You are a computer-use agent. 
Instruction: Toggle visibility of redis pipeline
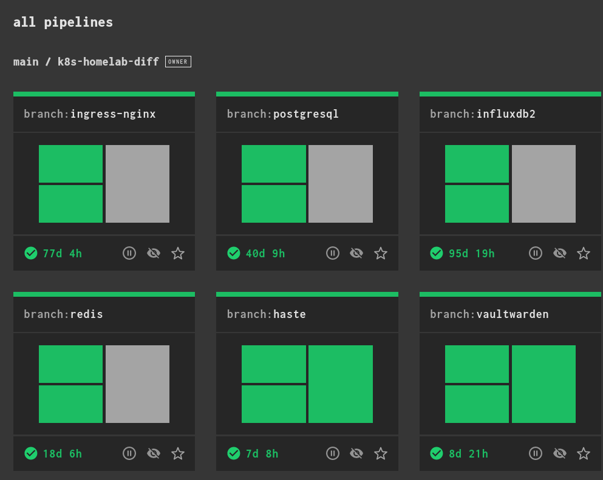point(154,453)
